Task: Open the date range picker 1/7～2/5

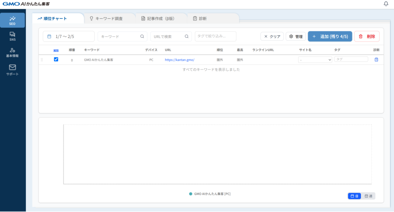Action: click(68, 36)
